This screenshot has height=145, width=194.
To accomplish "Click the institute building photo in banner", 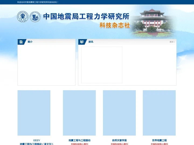I will coord(153,22).
